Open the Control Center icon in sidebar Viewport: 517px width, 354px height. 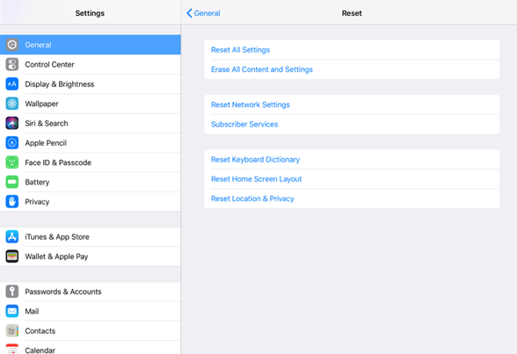click(x=12, y=64)
